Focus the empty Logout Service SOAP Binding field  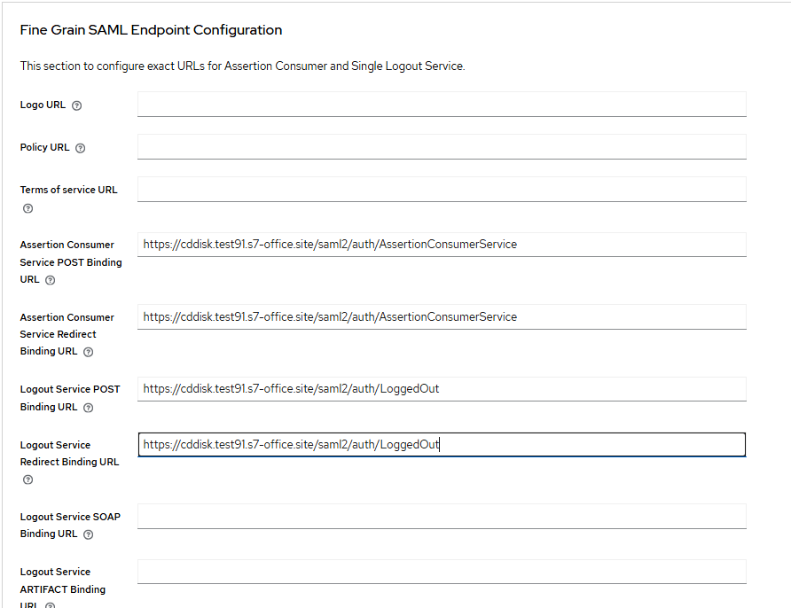pos(441,516)
